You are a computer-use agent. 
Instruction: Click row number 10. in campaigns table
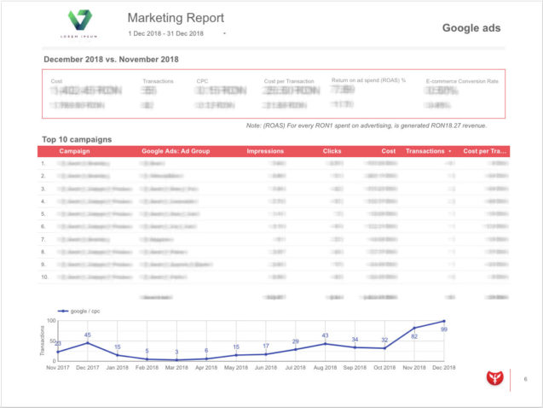(x=44, y=277)
